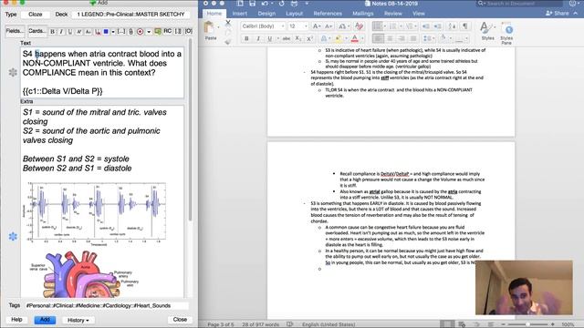Screen dimensions: 584x328
Task: Switch to Word's Mailings tab
Action: tap(363, 14)
